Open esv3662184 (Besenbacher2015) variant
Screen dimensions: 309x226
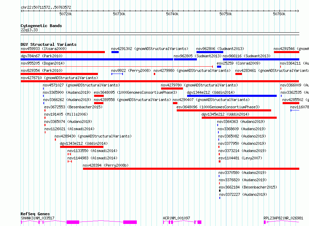(248, 187)
